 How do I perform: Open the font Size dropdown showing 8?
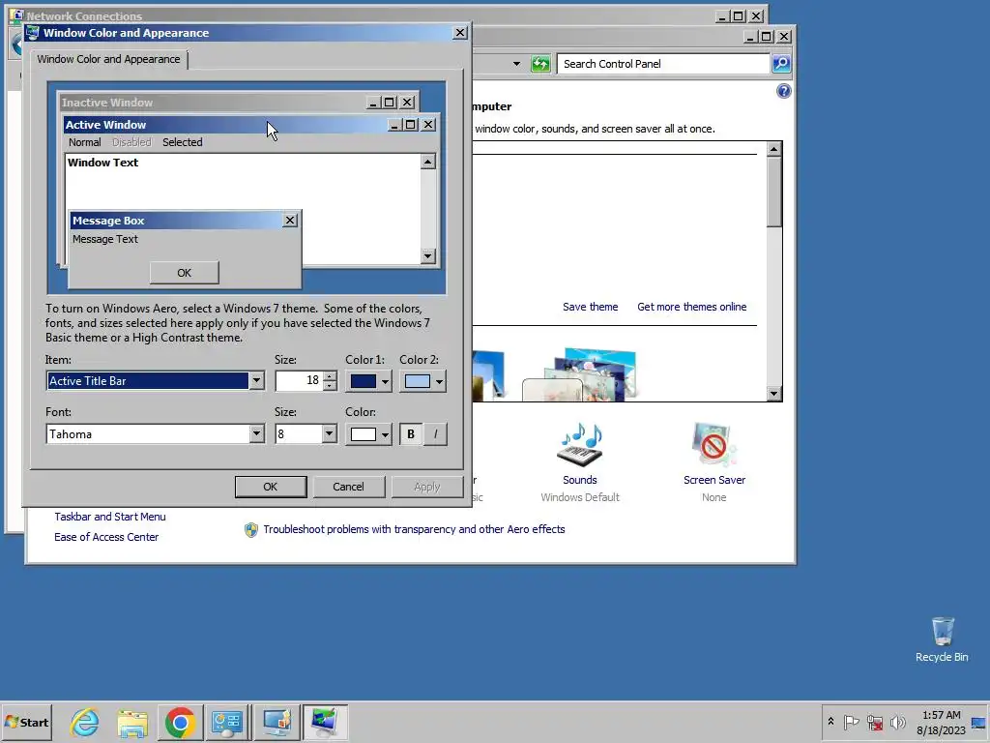[x=329, y=434]
